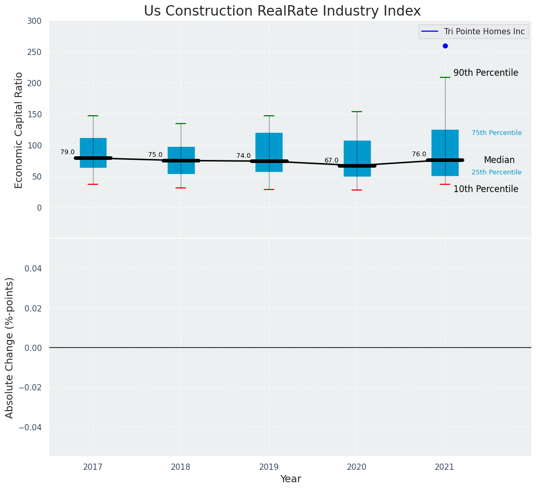Click the 67.0 median value label
The height and width of the screenshot is (489, 537).
tap(331, 161)
